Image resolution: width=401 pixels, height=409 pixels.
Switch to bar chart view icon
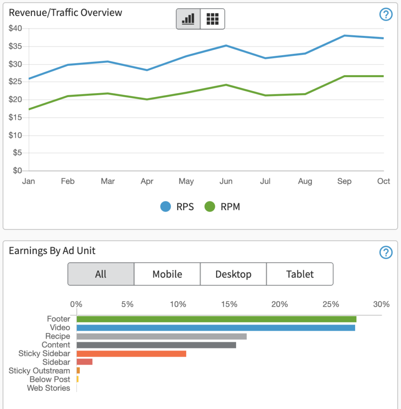click(x=188, y=19)
